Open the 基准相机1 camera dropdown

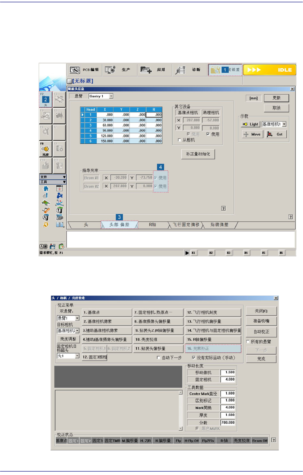click(x=284, y=124)
